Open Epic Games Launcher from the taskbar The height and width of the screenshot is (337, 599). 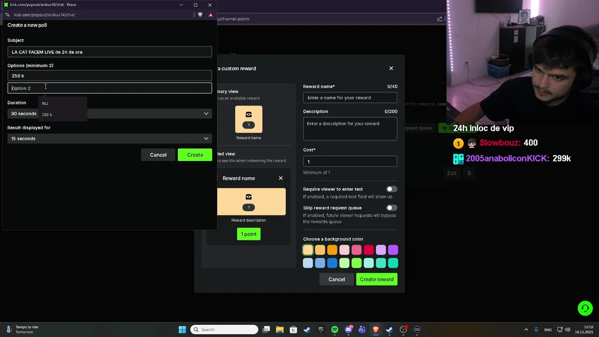pos(321,330)
